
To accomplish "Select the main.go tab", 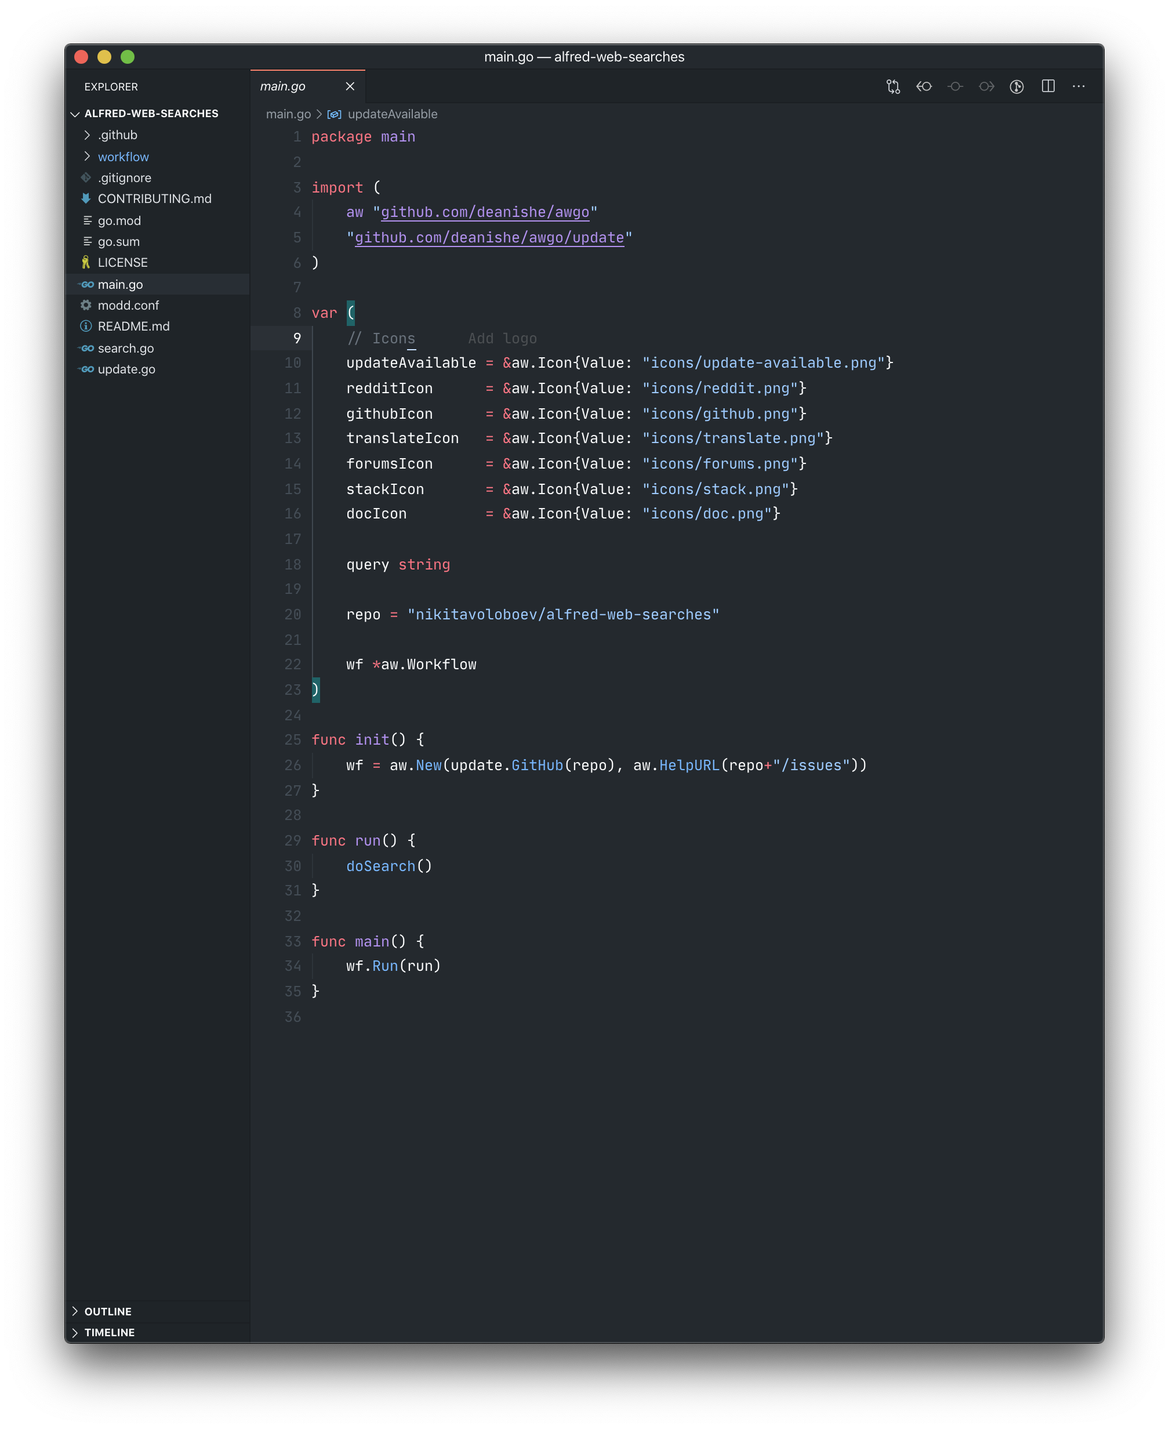I will tap(283, 86).
